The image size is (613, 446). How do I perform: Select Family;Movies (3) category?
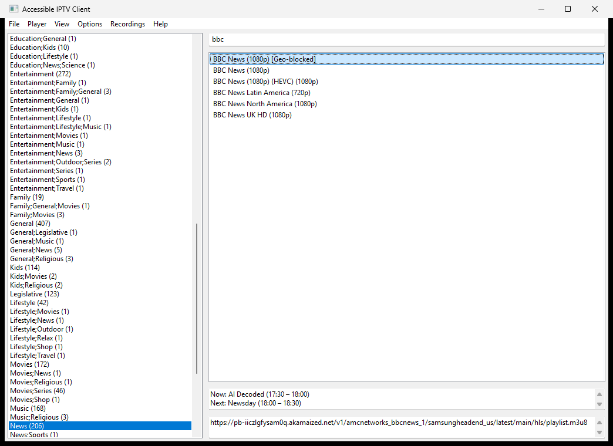click(x=100, y=215)
